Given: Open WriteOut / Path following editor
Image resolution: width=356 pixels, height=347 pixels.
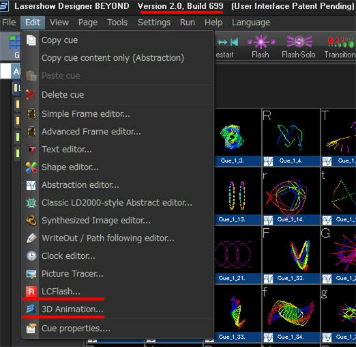Looking at the screenshot, I should click(x=118, y=238).
